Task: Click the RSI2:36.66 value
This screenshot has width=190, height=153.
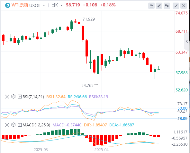Action: [x=77, y=97]
